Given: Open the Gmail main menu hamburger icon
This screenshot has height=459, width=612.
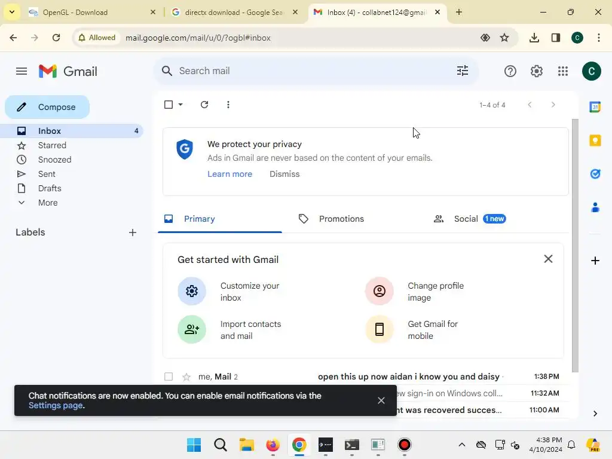Looking at the screenshot, I should click(22, 71).
